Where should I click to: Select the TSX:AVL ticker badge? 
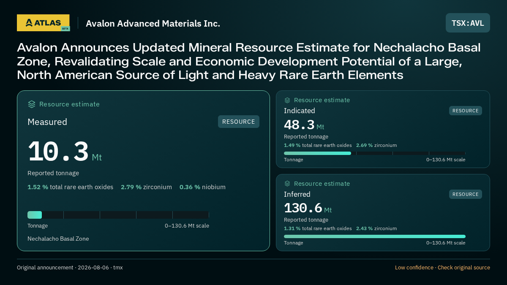468,23
